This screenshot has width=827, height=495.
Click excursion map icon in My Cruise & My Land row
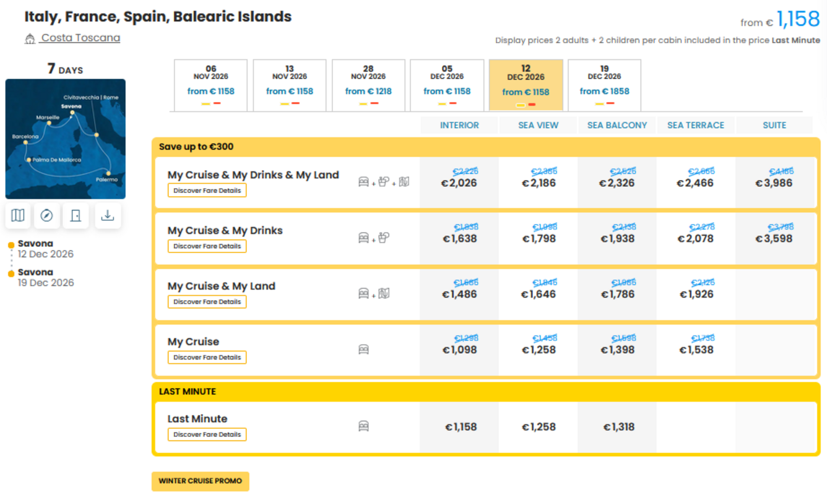click(x=384, y=293)
